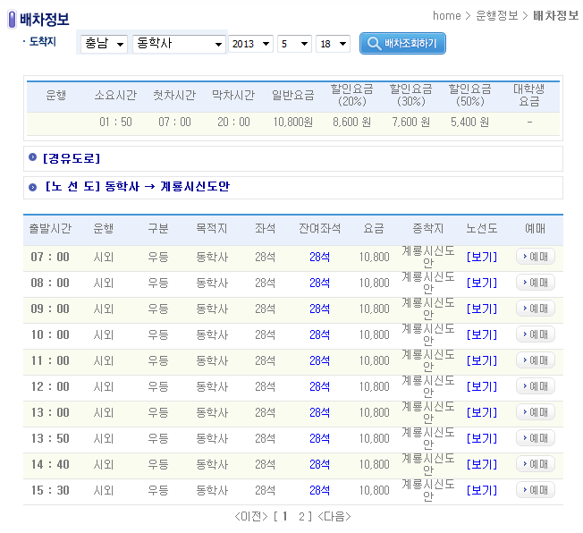Click the 15 : 30 departure time cell
The height and width of the screenshot is (533, 583).
[x=50, y=491]
